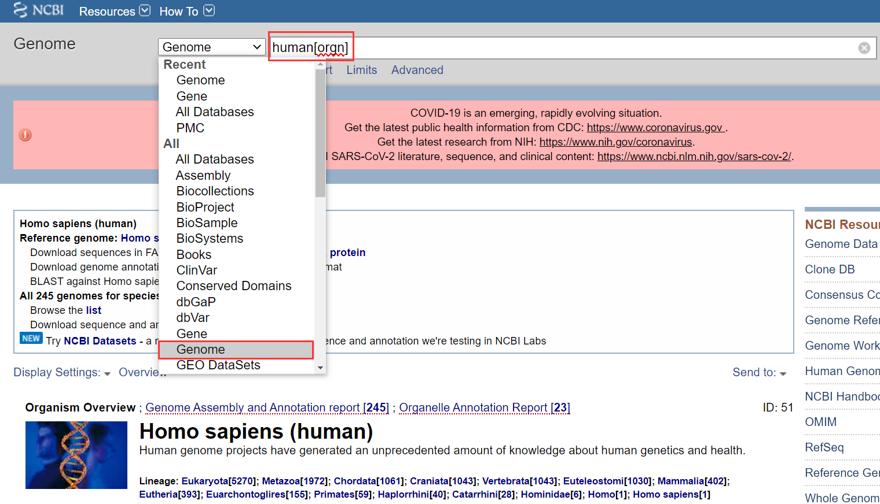The width and height of the screenshot is (880, 504).
Task: Open the coronavirus.gov CDC link
Action: (655, 128)
